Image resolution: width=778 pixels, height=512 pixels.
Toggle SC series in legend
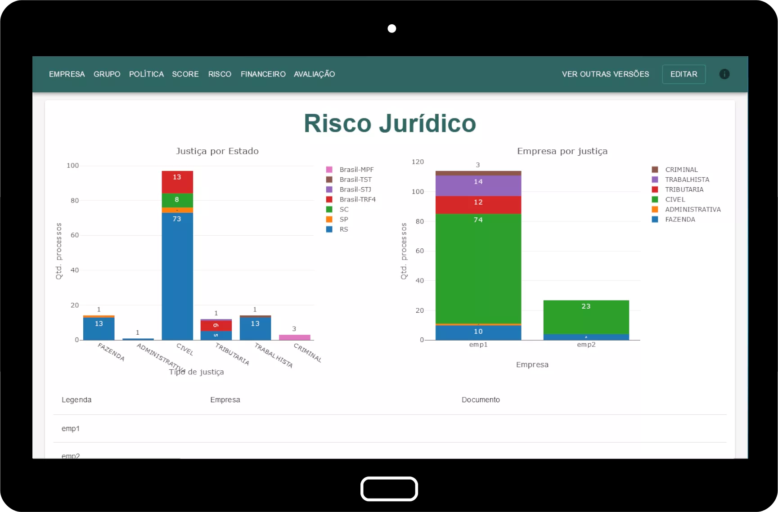tap(337, 209)
